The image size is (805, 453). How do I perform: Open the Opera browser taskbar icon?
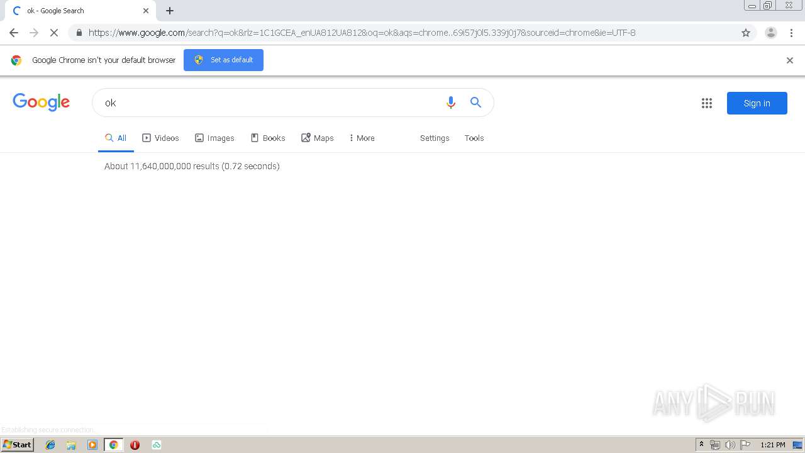click(x=135, y=445)
